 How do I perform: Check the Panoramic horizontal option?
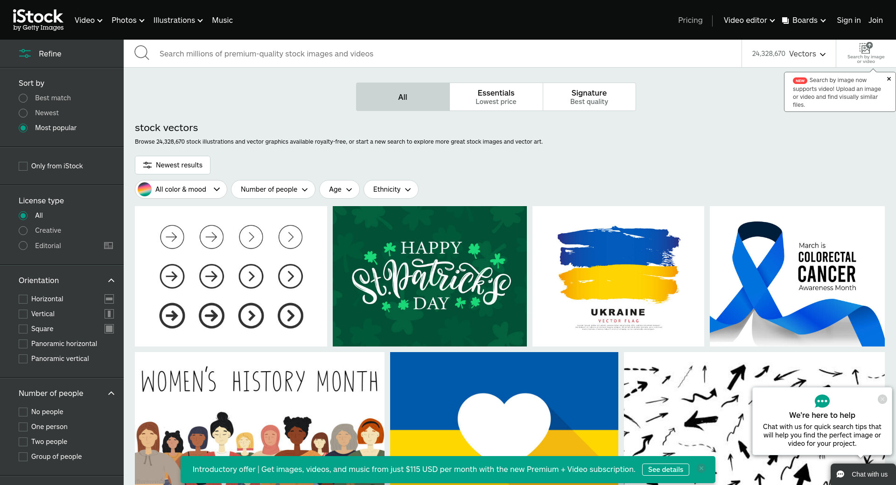[x=23, y=344]
